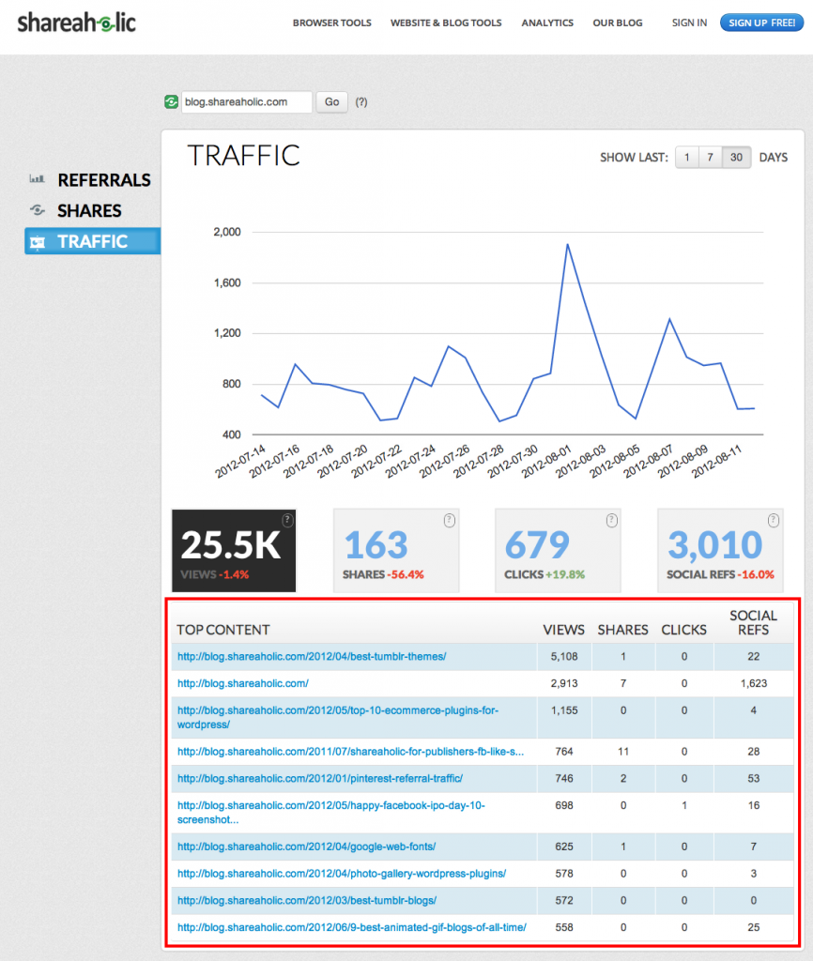This screenshot has width=813, height=961.
Task: Open shareaholic-for-publishers-fb-like link
Action: pos(351,752)
